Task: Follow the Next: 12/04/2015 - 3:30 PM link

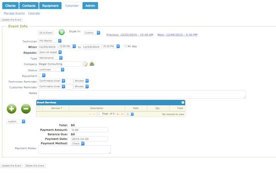Action: pos(177,35)
